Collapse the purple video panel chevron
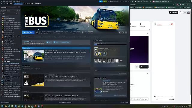 point(147,33)
